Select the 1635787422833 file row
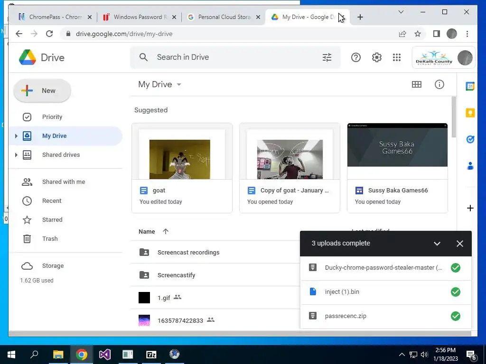 click(215, 320)
